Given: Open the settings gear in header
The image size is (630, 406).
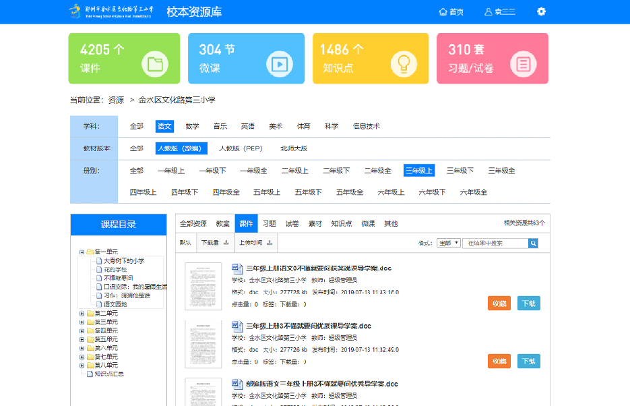Looking at the screenshot, I should coord(541,11).
